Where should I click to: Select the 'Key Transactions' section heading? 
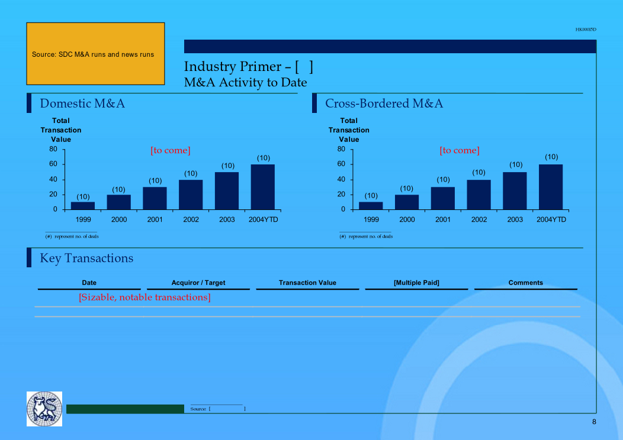86,258
